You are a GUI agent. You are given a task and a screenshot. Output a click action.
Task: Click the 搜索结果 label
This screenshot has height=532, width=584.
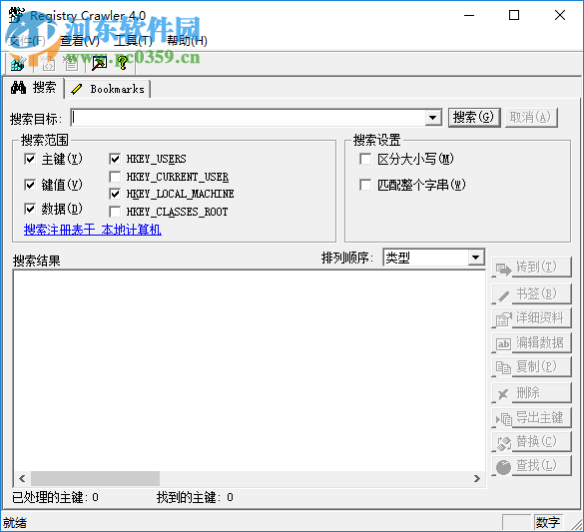[x=36, y=261]
